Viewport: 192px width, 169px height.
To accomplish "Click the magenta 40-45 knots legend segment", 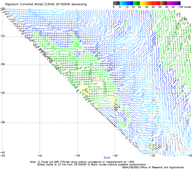I will [170, 3].
